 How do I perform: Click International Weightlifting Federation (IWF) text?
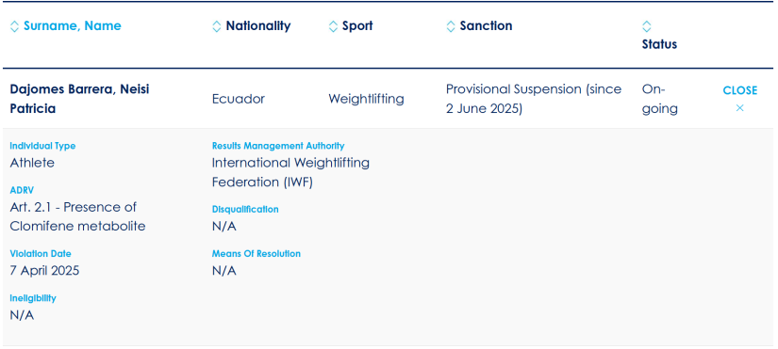(290, 172)
